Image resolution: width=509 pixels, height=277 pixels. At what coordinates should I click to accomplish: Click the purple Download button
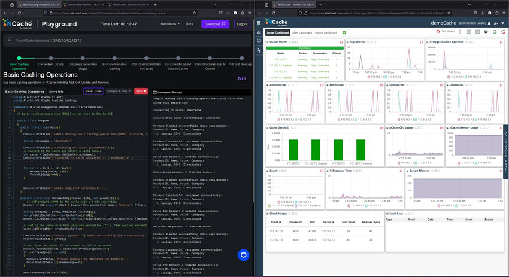[x=214, y=24]
